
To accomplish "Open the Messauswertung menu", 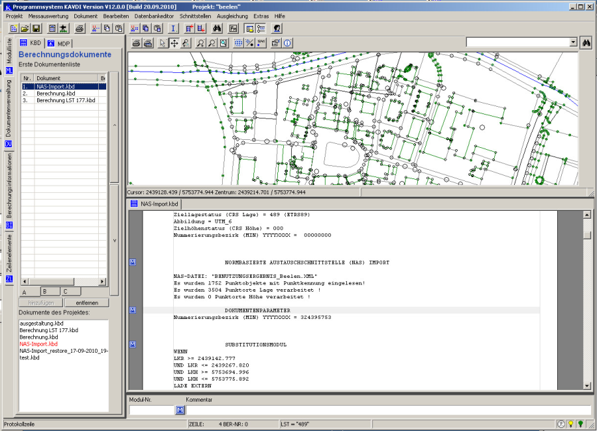I will pos(48,15).
